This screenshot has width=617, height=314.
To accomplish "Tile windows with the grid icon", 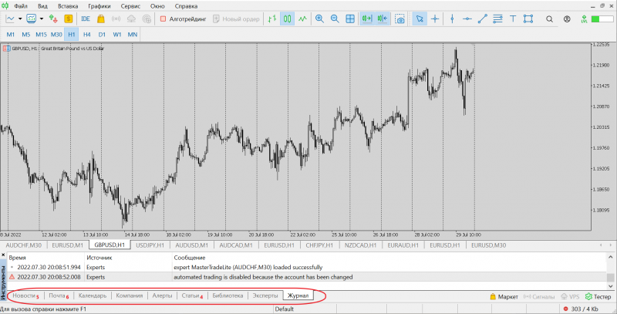I will (350, 19).
